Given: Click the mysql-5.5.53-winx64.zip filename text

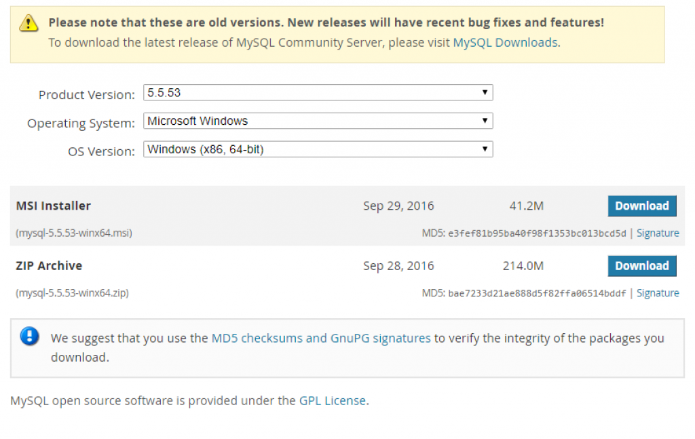Looking at the screenshot, I should pos(72,293).
